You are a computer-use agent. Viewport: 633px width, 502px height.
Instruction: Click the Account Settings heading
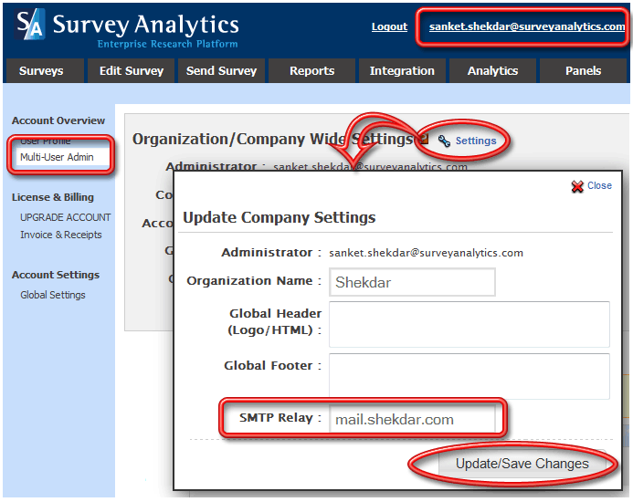[x=56, y=275]
